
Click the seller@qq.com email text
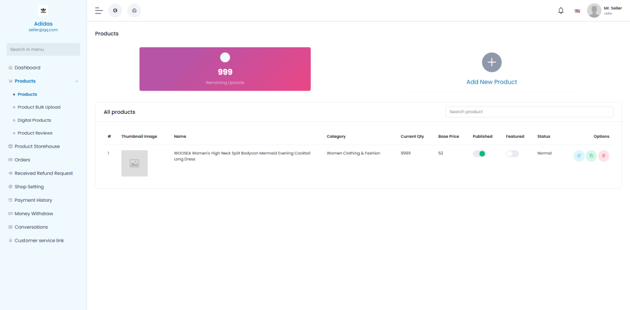(x=44, y=30)
